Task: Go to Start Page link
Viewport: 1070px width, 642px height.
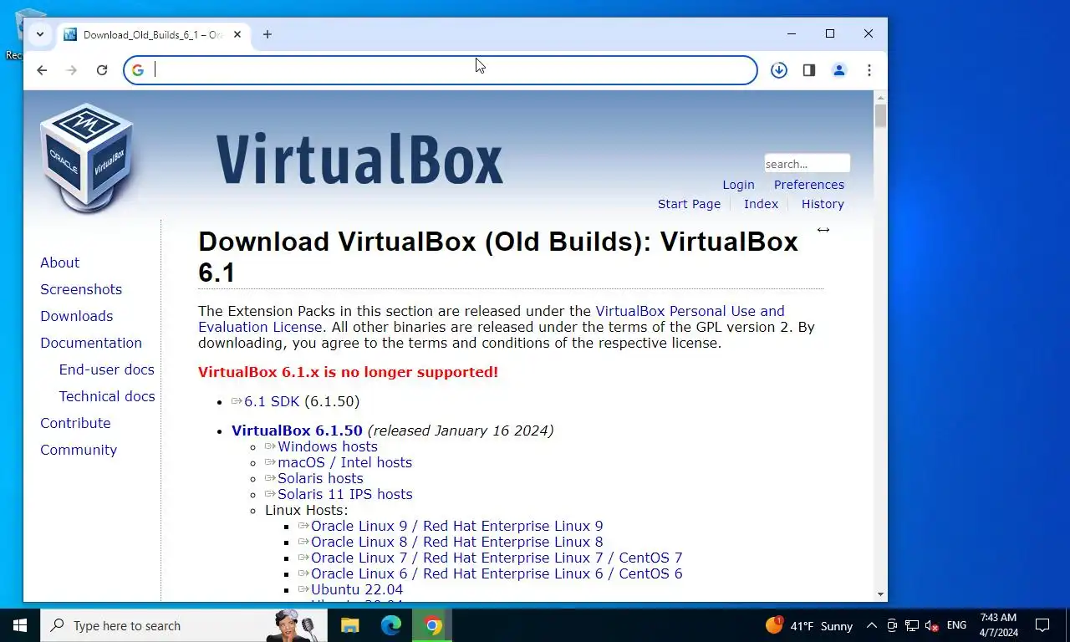Action: [689, 204]
